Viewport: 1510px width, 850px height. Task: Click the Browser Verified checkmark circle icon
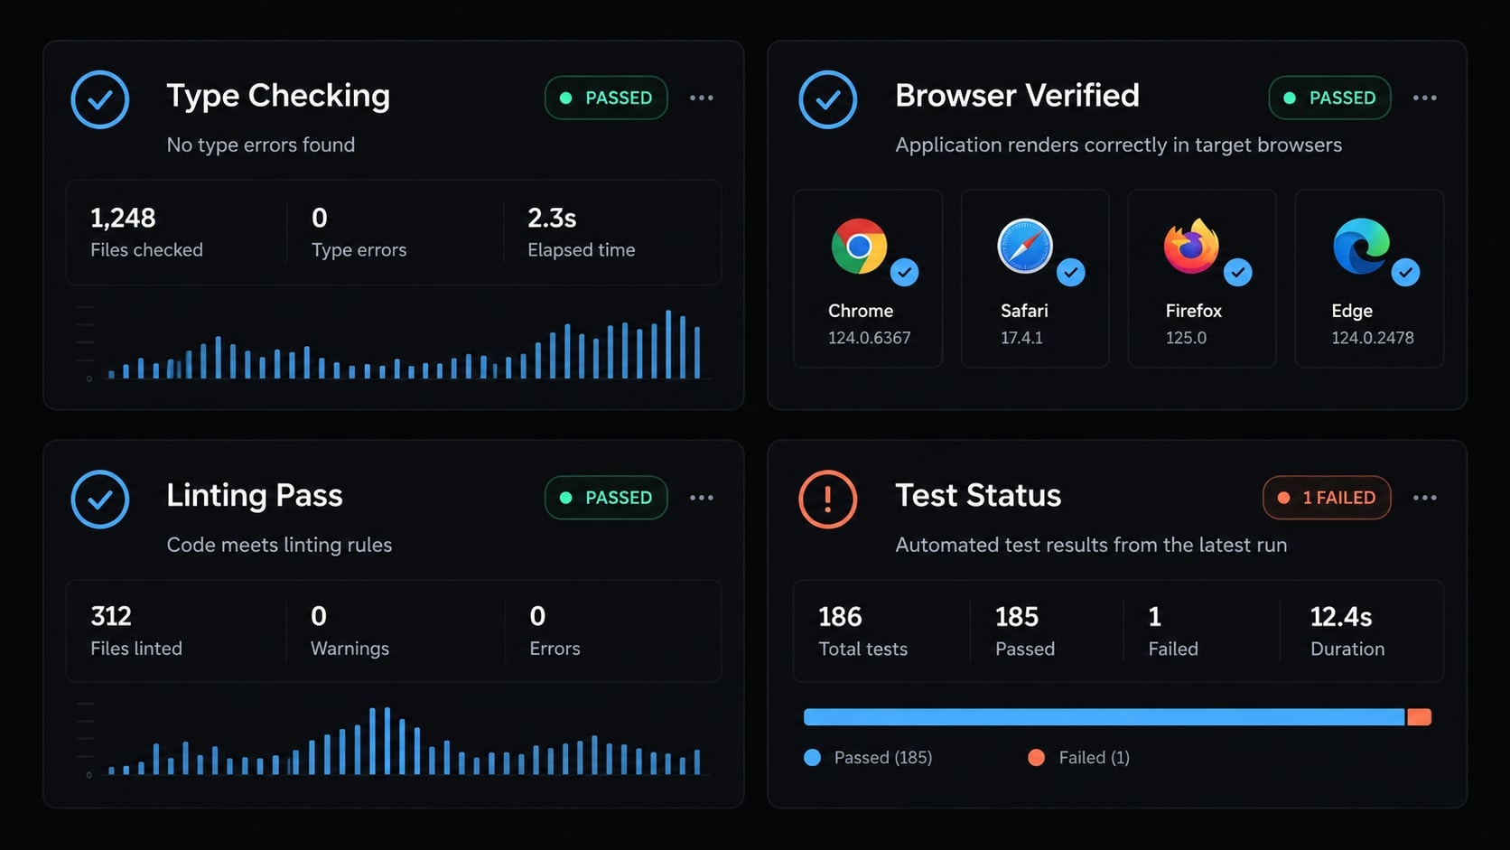[827, 99]
